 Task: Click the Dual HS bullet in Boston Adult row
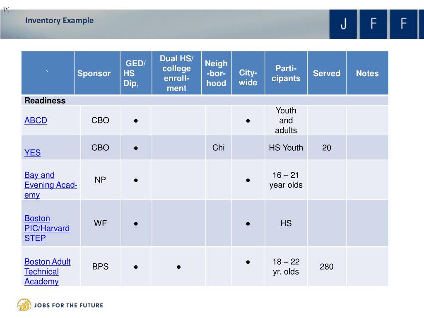tap(178, 267)
